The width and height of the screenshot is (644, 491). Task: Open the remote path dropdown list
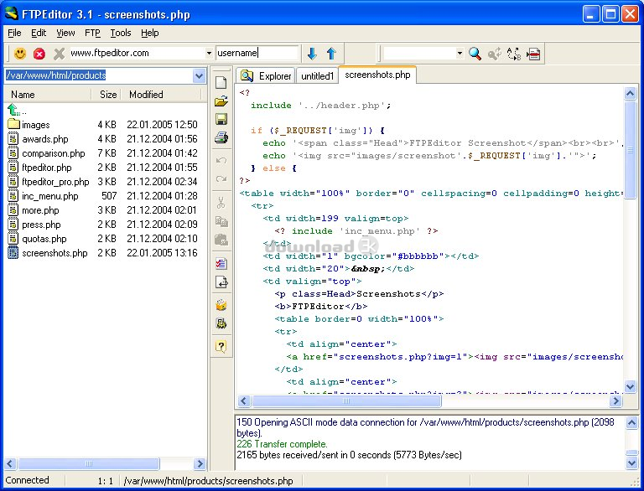pyautogui.click(x=199, y=75)
